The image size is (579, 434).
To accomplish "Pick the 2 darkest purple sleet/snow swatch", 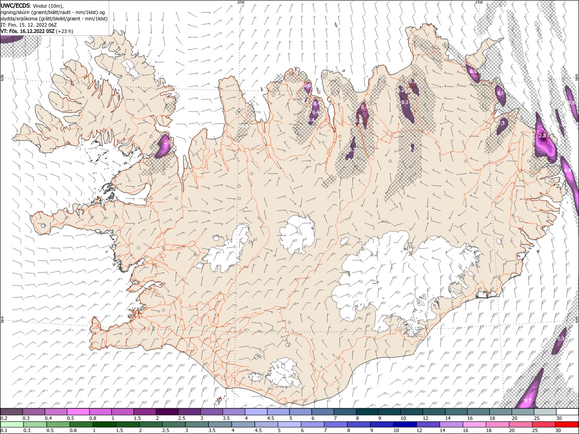I will coord(167,412).
